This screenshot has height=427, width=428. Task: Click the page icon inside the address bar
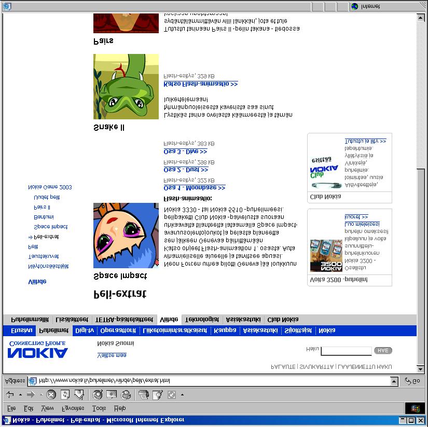33,381
